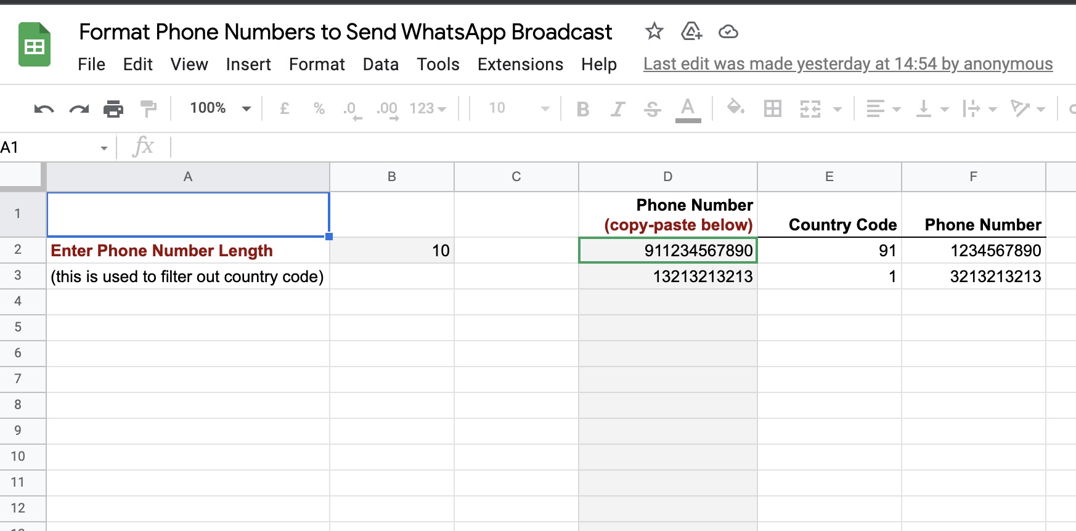
Task: Open the Insert menu
Action: click(x=248, y=64)
